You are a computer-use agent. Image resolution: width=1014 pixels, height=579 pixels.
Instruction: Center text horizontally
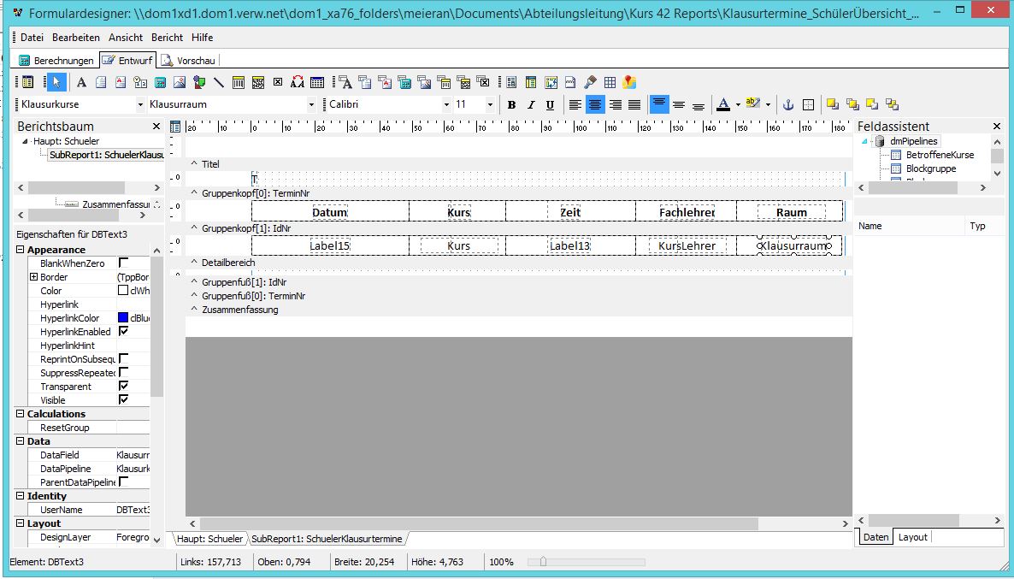tap(595, 104)
